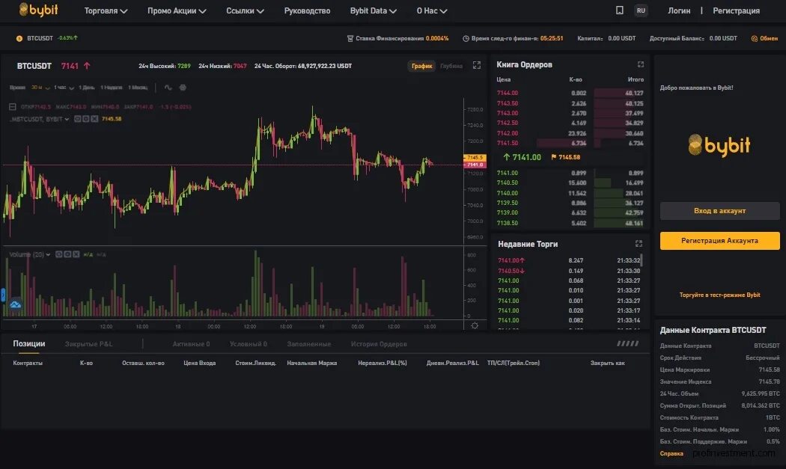786x469 pixels.
Task: Click the Справка help link
Action: 671,453
